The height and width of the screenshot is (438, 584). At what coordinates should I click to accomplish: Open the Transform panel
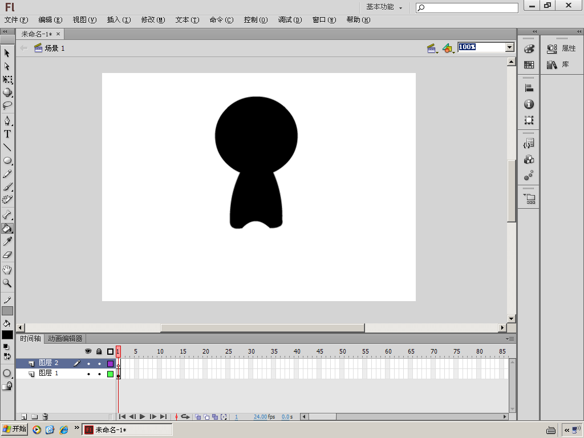[529, 120]
